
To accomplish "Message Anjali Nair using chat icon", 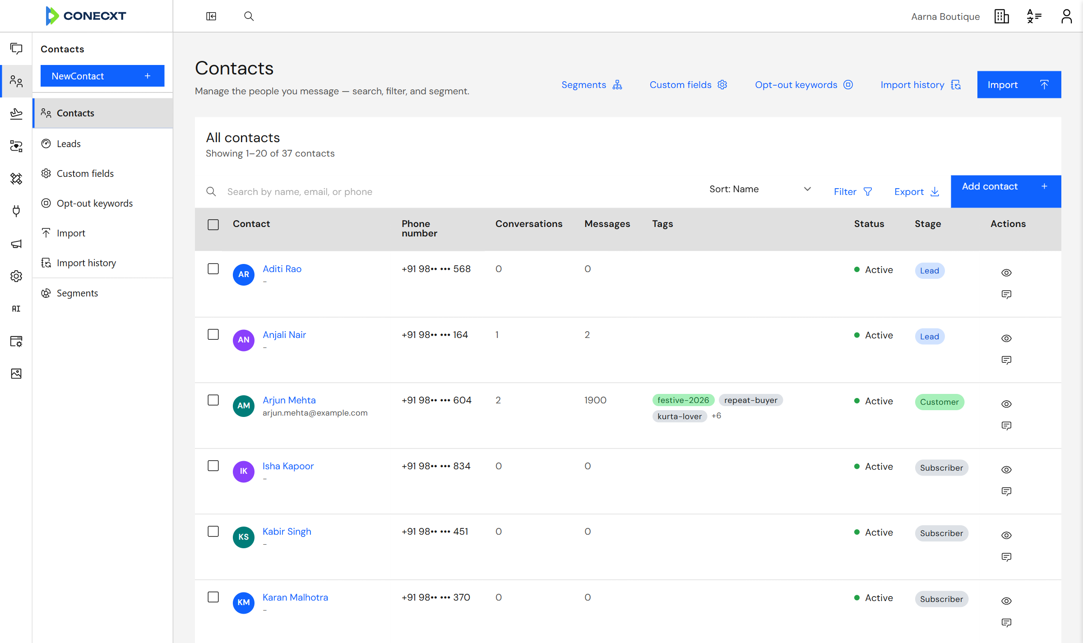I will (1006, 360).
